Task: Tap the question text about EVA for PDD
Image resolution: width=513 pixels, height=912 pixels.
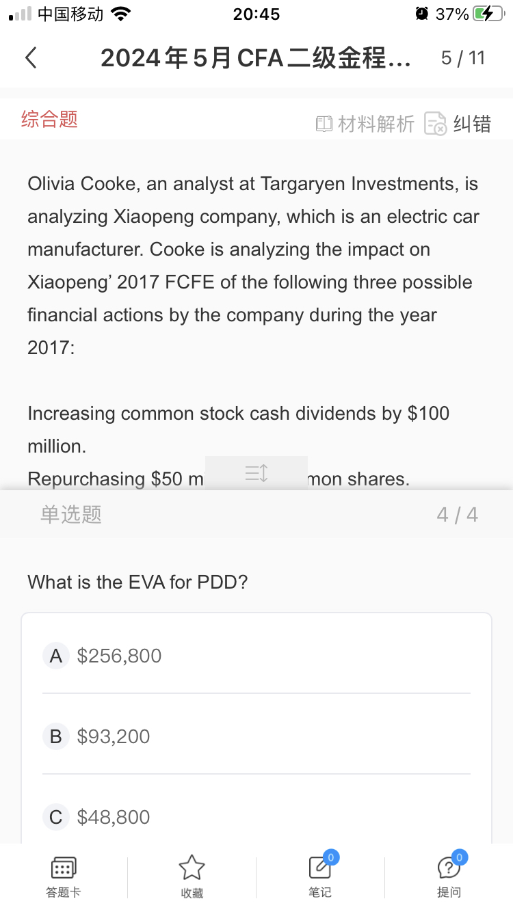Action: tap(137, 582)
